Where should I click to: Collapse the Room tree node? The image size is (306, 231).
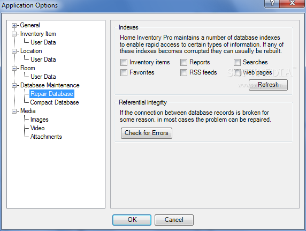(x=14, y=69)
